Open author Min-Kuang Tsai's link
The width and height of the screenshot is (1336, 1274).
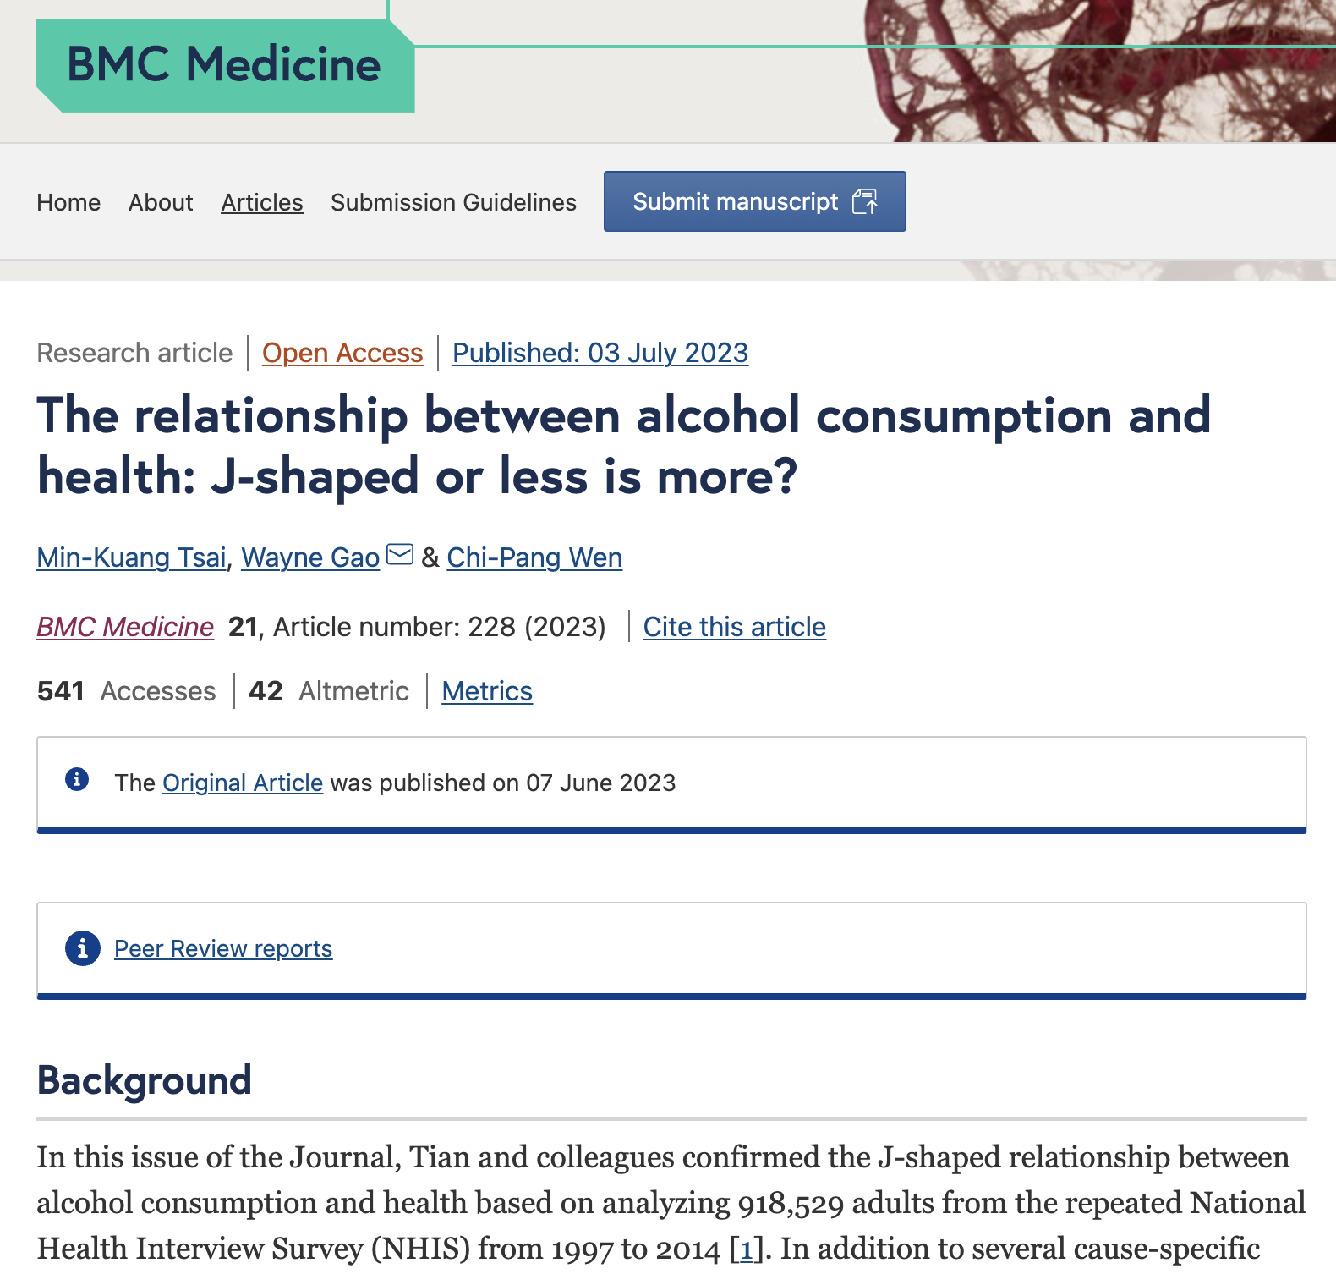(132, 557)
